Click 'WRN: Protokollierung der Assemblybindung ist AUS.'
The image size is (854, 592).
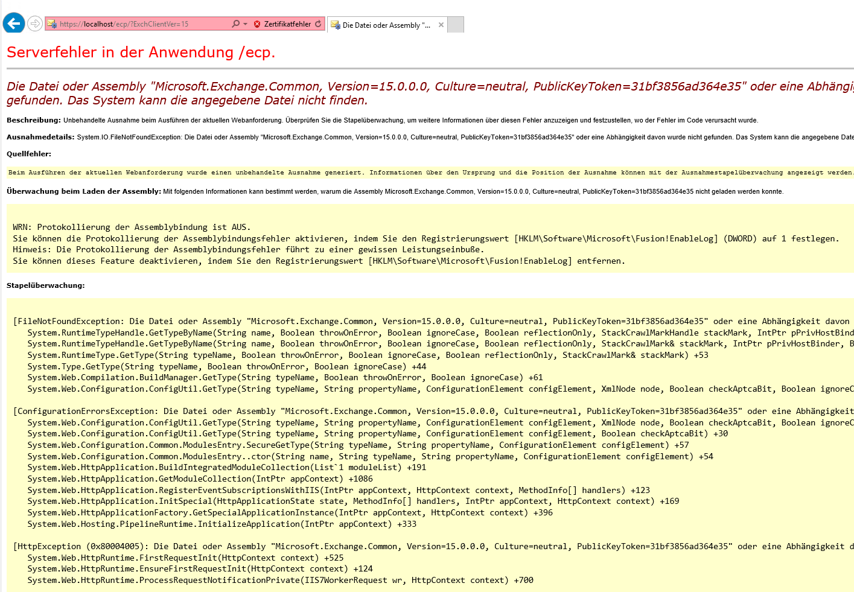click(x=132, y=228)
